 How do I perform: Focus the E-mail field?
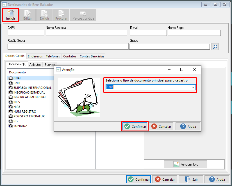click(148, 33)
